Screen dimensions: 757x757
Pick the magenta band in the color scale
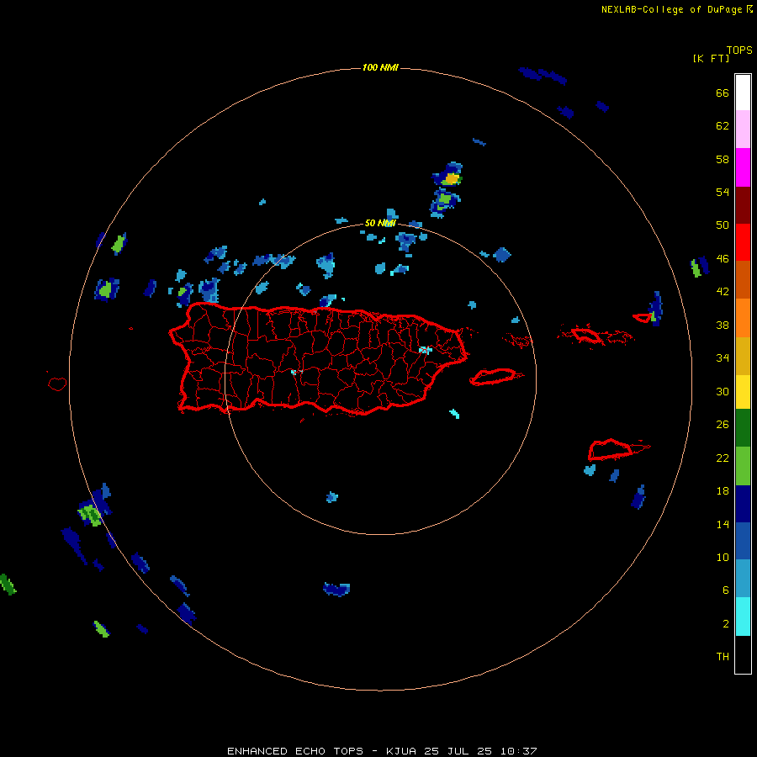[743, 167]
